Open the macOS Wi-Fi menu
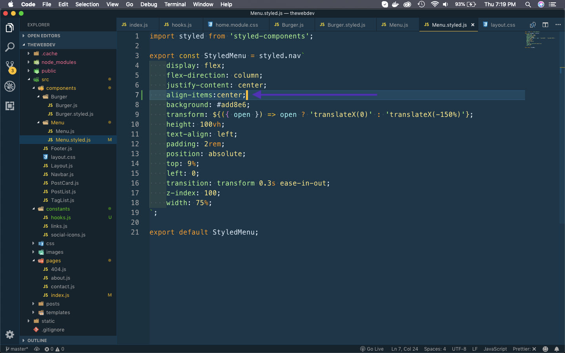The width and height of the screenshot is (565, 353). tap(434, 4)
